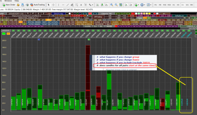Open the Periods clock dropdown
This screenshot has height=115, width=197.
click(143, 5)
